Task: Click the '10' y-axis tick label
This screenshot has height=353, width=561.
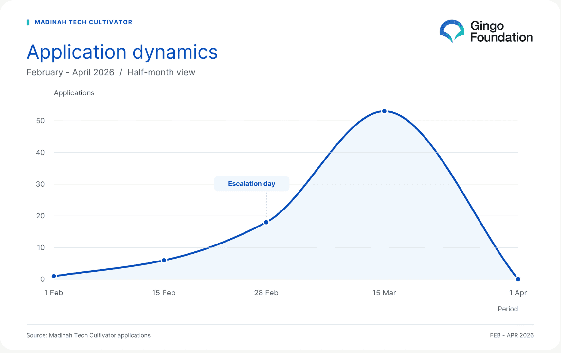Action: [41, 247]
